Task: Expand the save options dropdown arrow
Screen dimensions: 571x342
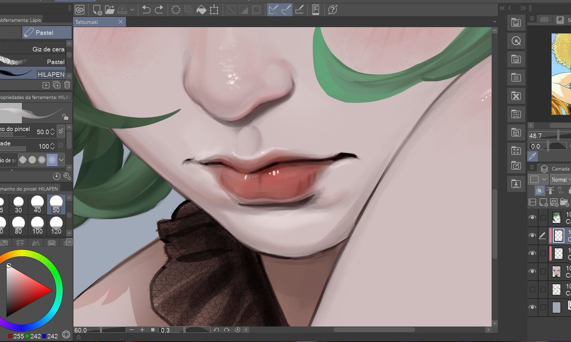Action: (132, 9)
